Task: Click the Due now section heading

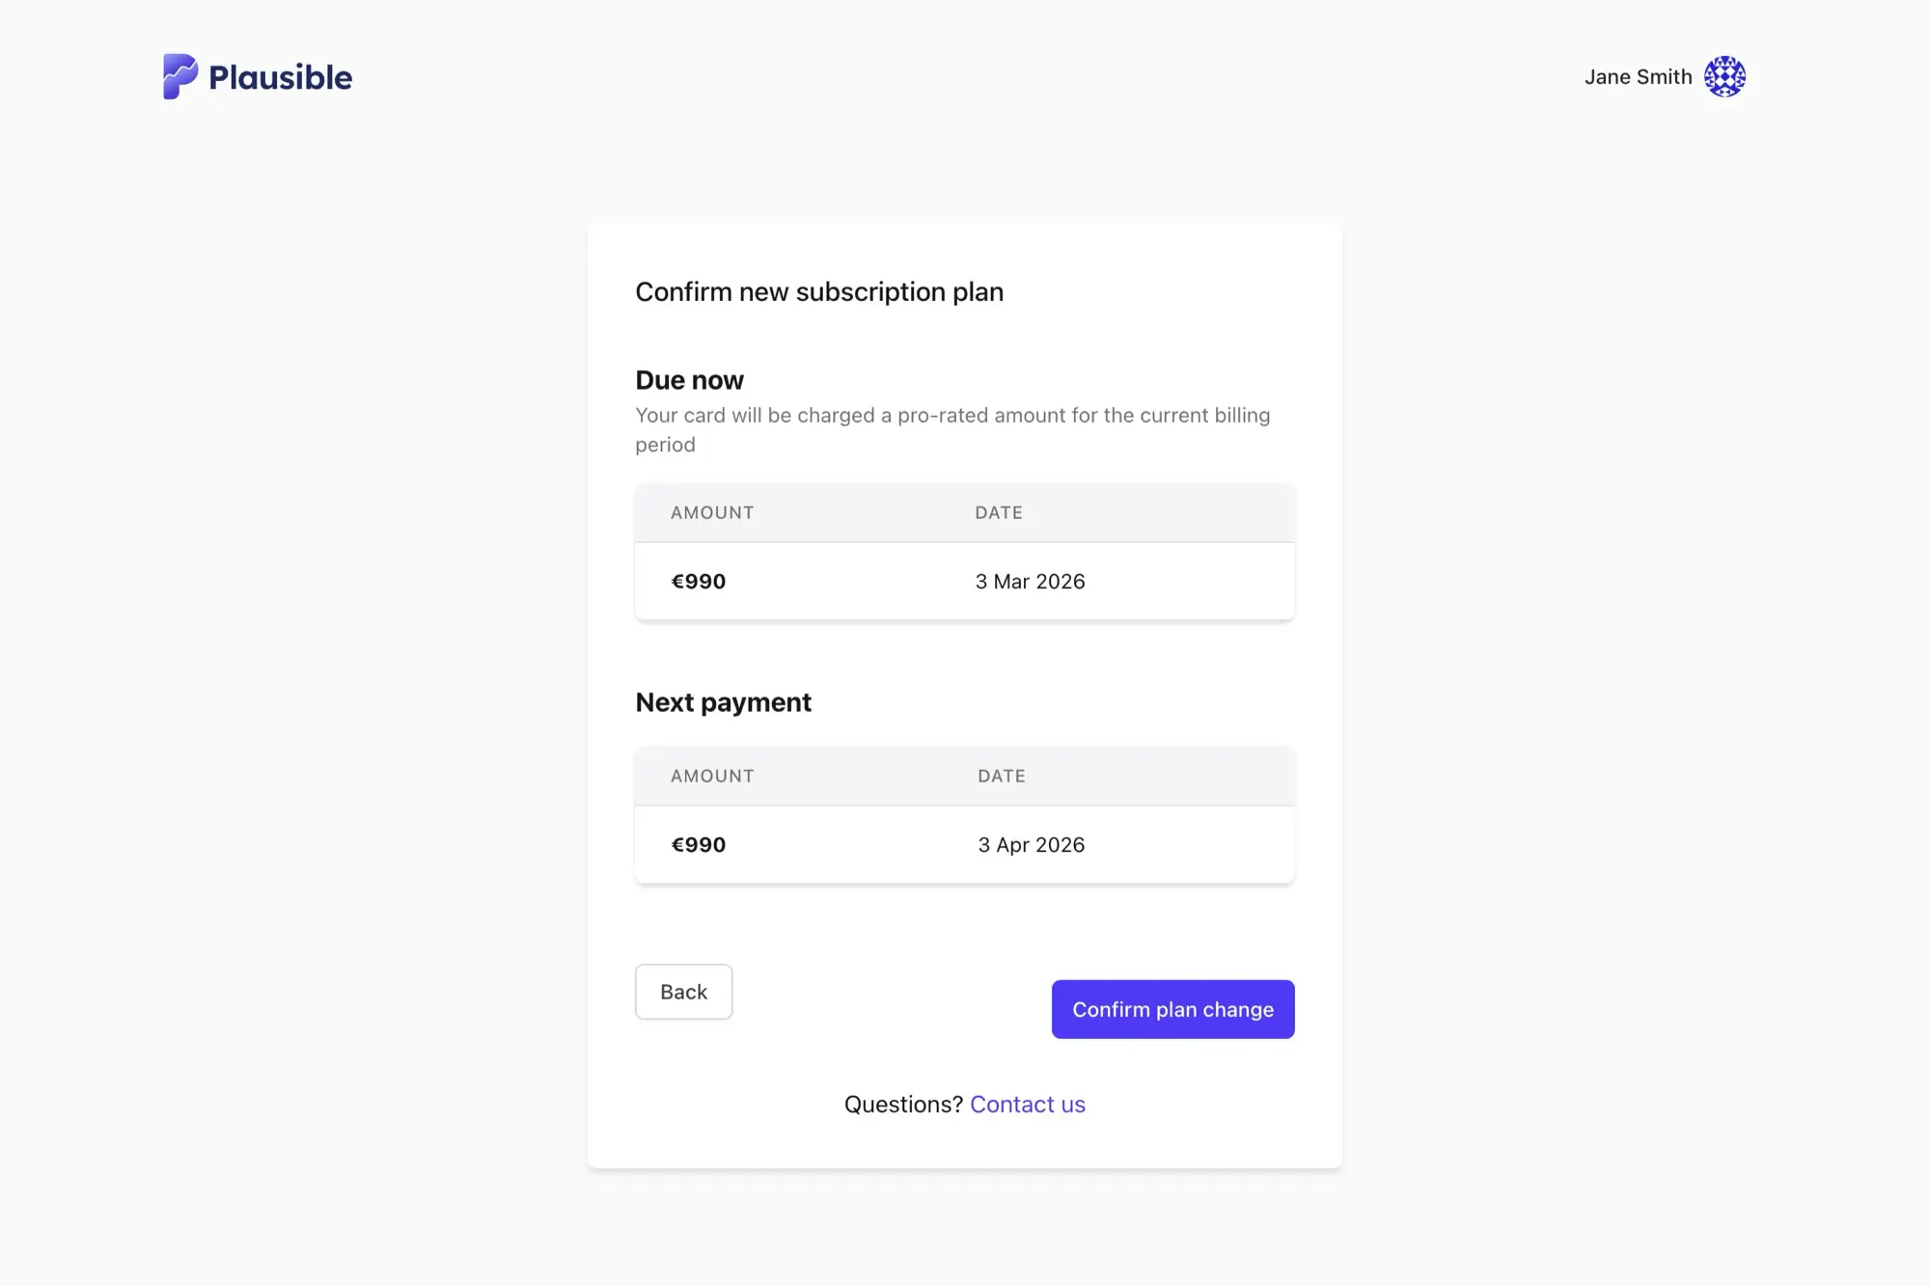Action: click(x=688, y=379)
